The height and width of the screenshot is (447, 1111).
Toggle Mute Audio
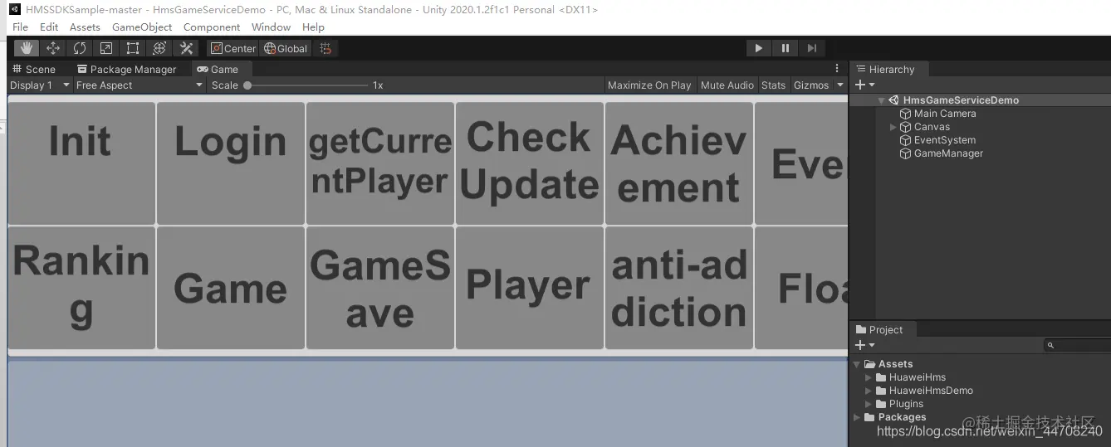[x=727, y=85]
